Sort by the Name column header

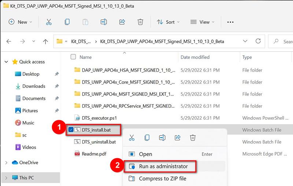pos(85,57)
